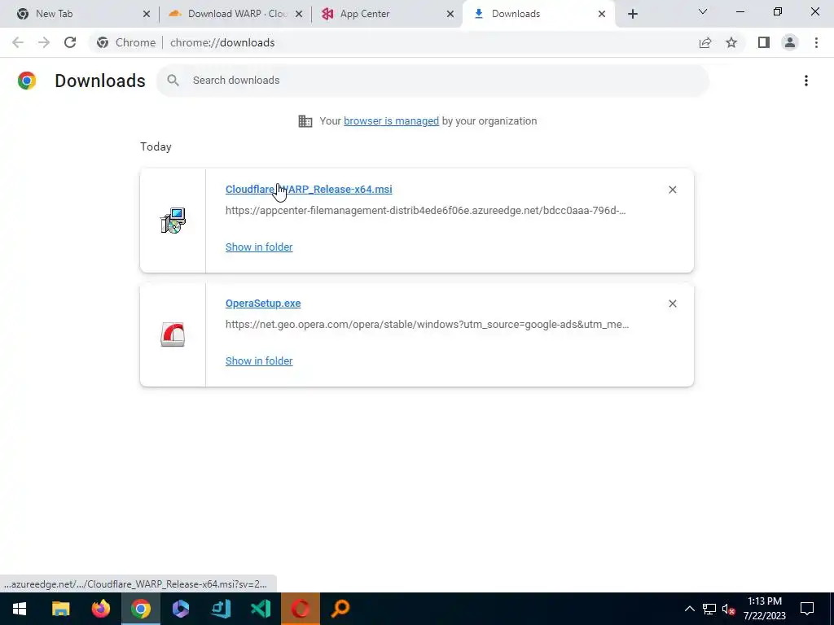The height and width of the screenshot is (625, 834).
Task: Click the Downloads page title
Action: pos(100,81)
